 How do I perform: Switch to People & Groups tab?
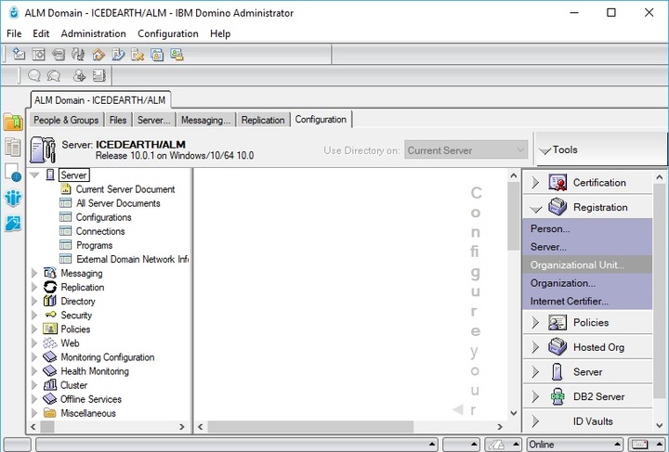click(66, 120)
